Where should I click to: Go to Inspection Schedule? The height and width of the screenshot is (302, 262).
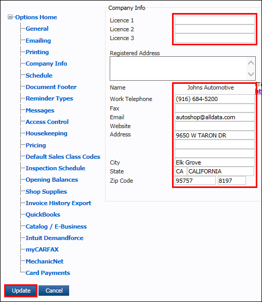[56, 168]
